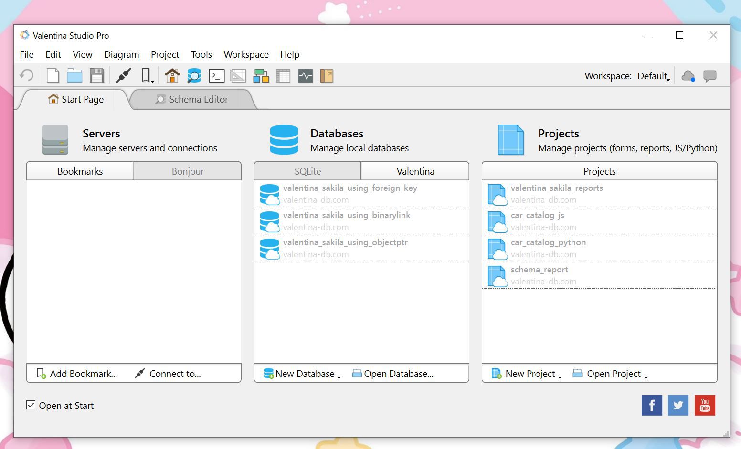The height and width of the screenshot is (449, 741).
Task: Open the Workspace menu
Action: (246, 54)
